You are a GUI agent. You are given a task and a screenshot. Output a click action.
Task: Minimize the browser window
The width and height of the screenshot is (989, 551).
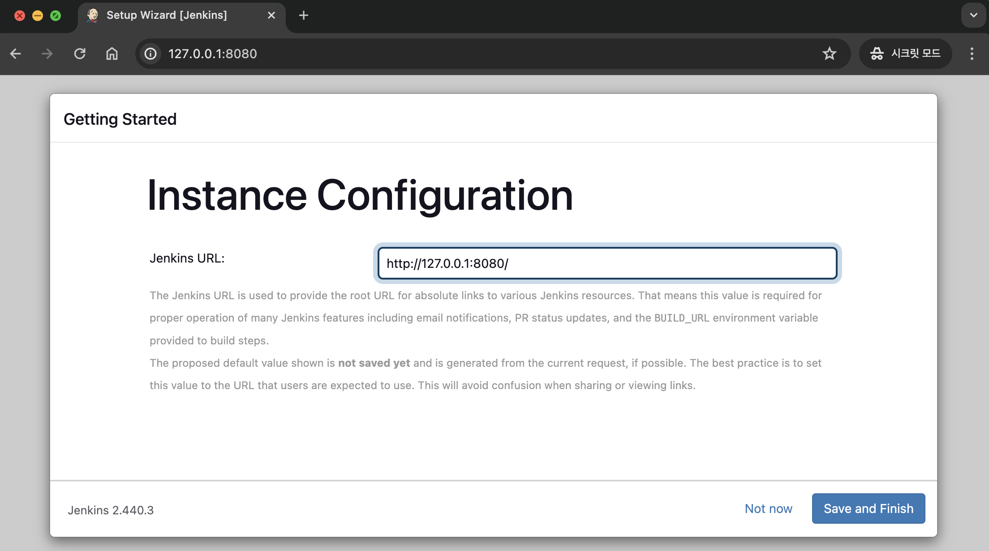coord(38,16)
